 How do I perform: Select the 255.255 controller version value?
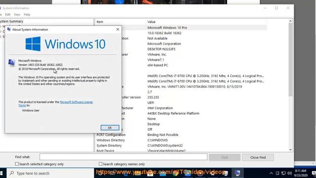click(x=153, y=97)
